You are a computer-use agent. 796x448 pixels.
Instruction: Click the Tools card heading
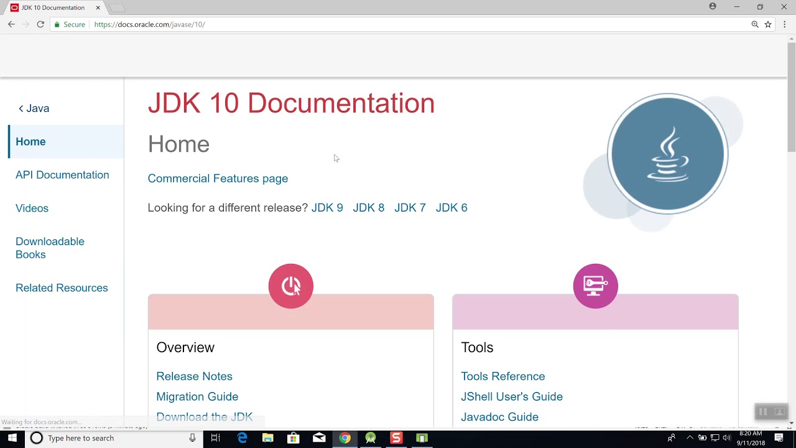pos(477,347)
